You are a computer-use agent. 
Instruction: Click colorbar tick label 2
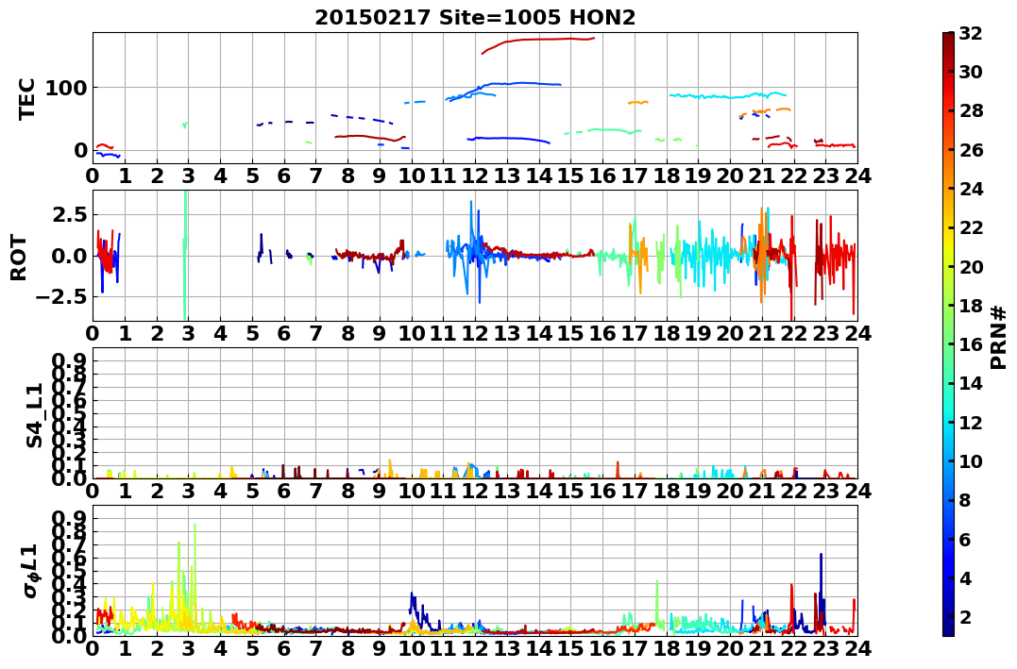pos(965,616)
